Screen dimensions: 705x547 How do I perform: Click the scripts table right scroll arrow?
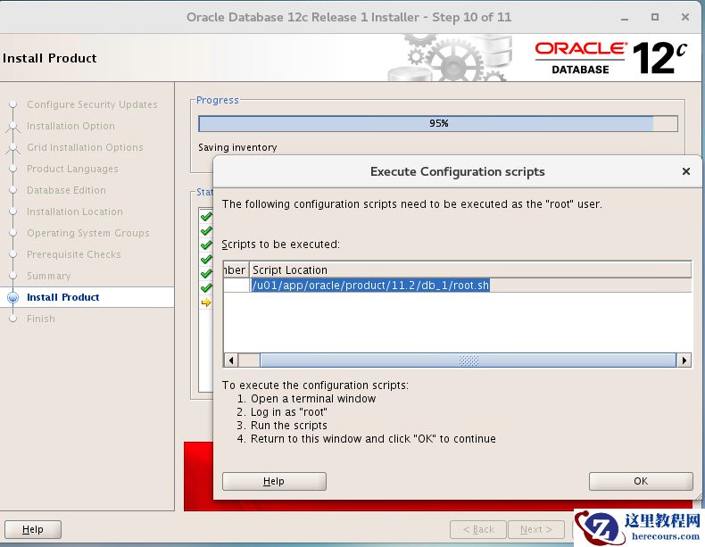click(684, 360)
